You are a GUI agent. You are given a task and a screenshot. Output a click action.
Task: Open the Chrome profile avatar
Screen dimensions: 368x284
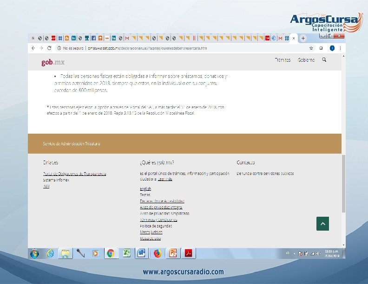(x=332, y=48)
